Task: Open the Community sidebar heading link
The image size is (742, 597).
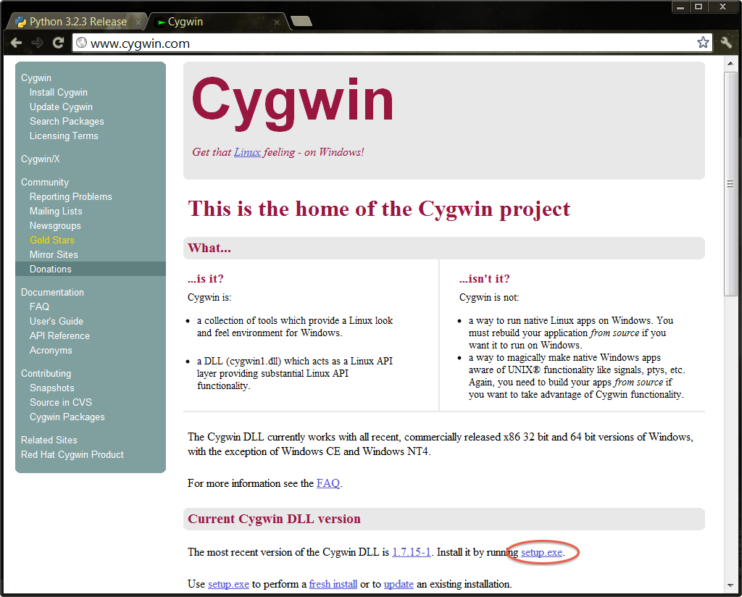Action: [44, 182]
